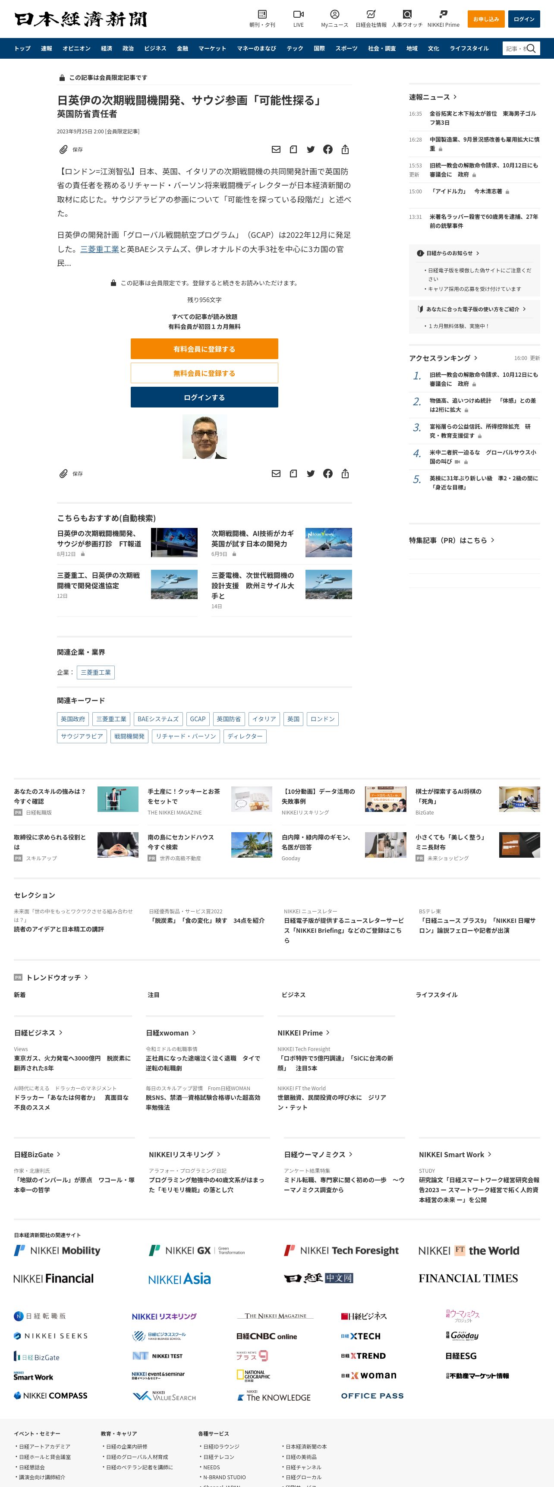Open the 日経会社情報 chart icon

click(371, 14)
